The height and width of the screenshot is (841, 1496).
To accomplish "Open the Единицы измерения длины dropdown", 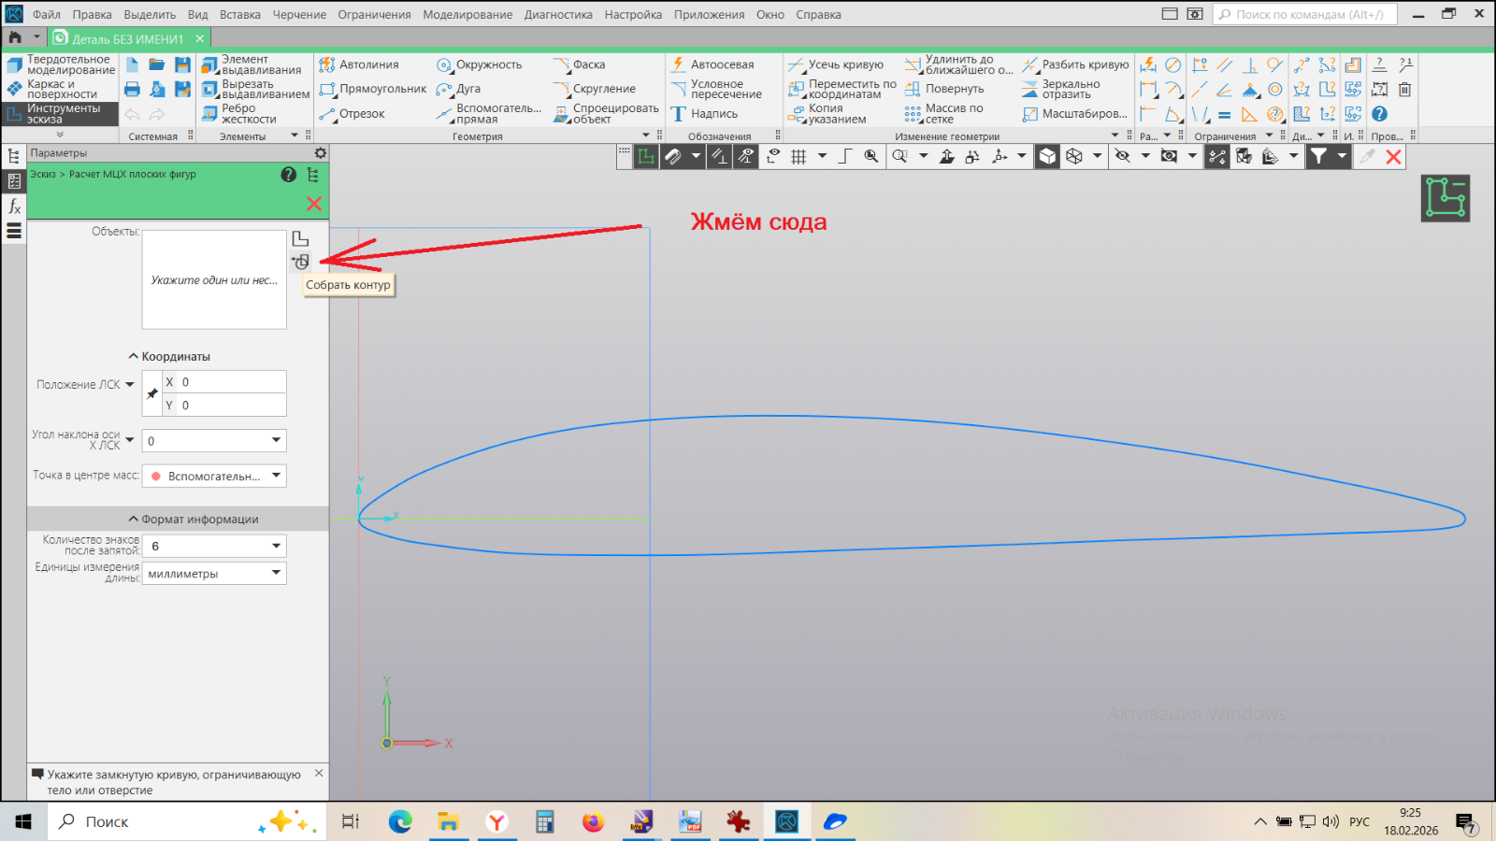I will pyautogui.click(x=214, y=574).
